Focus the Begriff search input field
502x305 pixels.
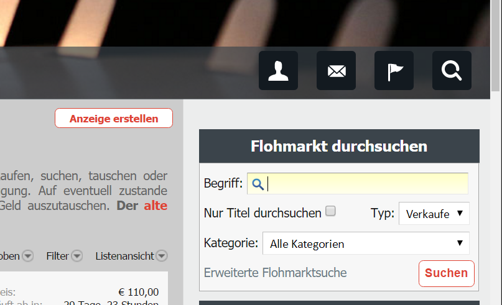[367, 184]
